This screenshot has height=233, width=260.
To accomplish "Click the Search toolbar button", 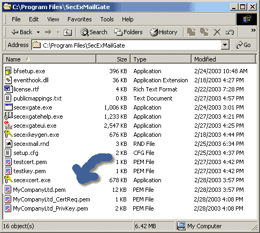I will [x=94, y=32].
